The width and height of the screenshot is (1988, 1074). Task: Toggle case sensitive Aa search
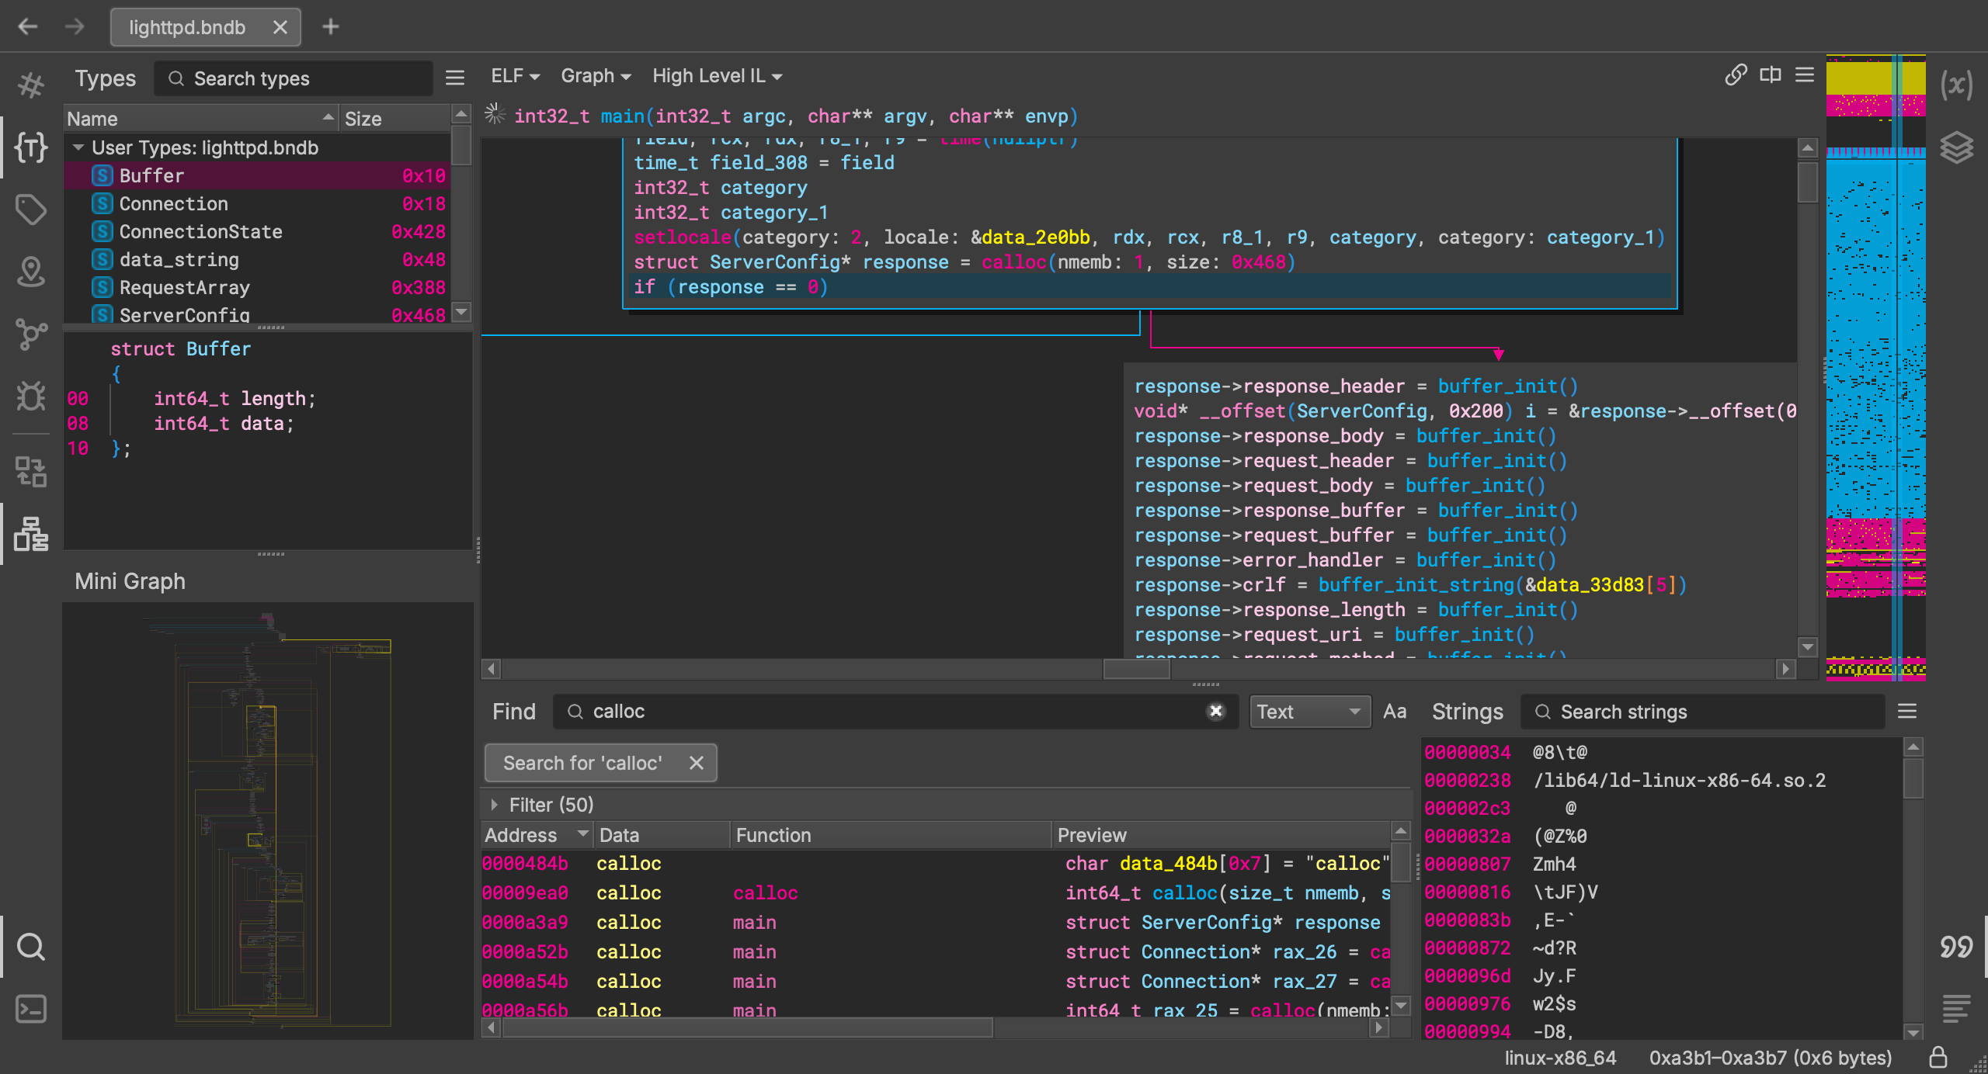[1395, 712]
